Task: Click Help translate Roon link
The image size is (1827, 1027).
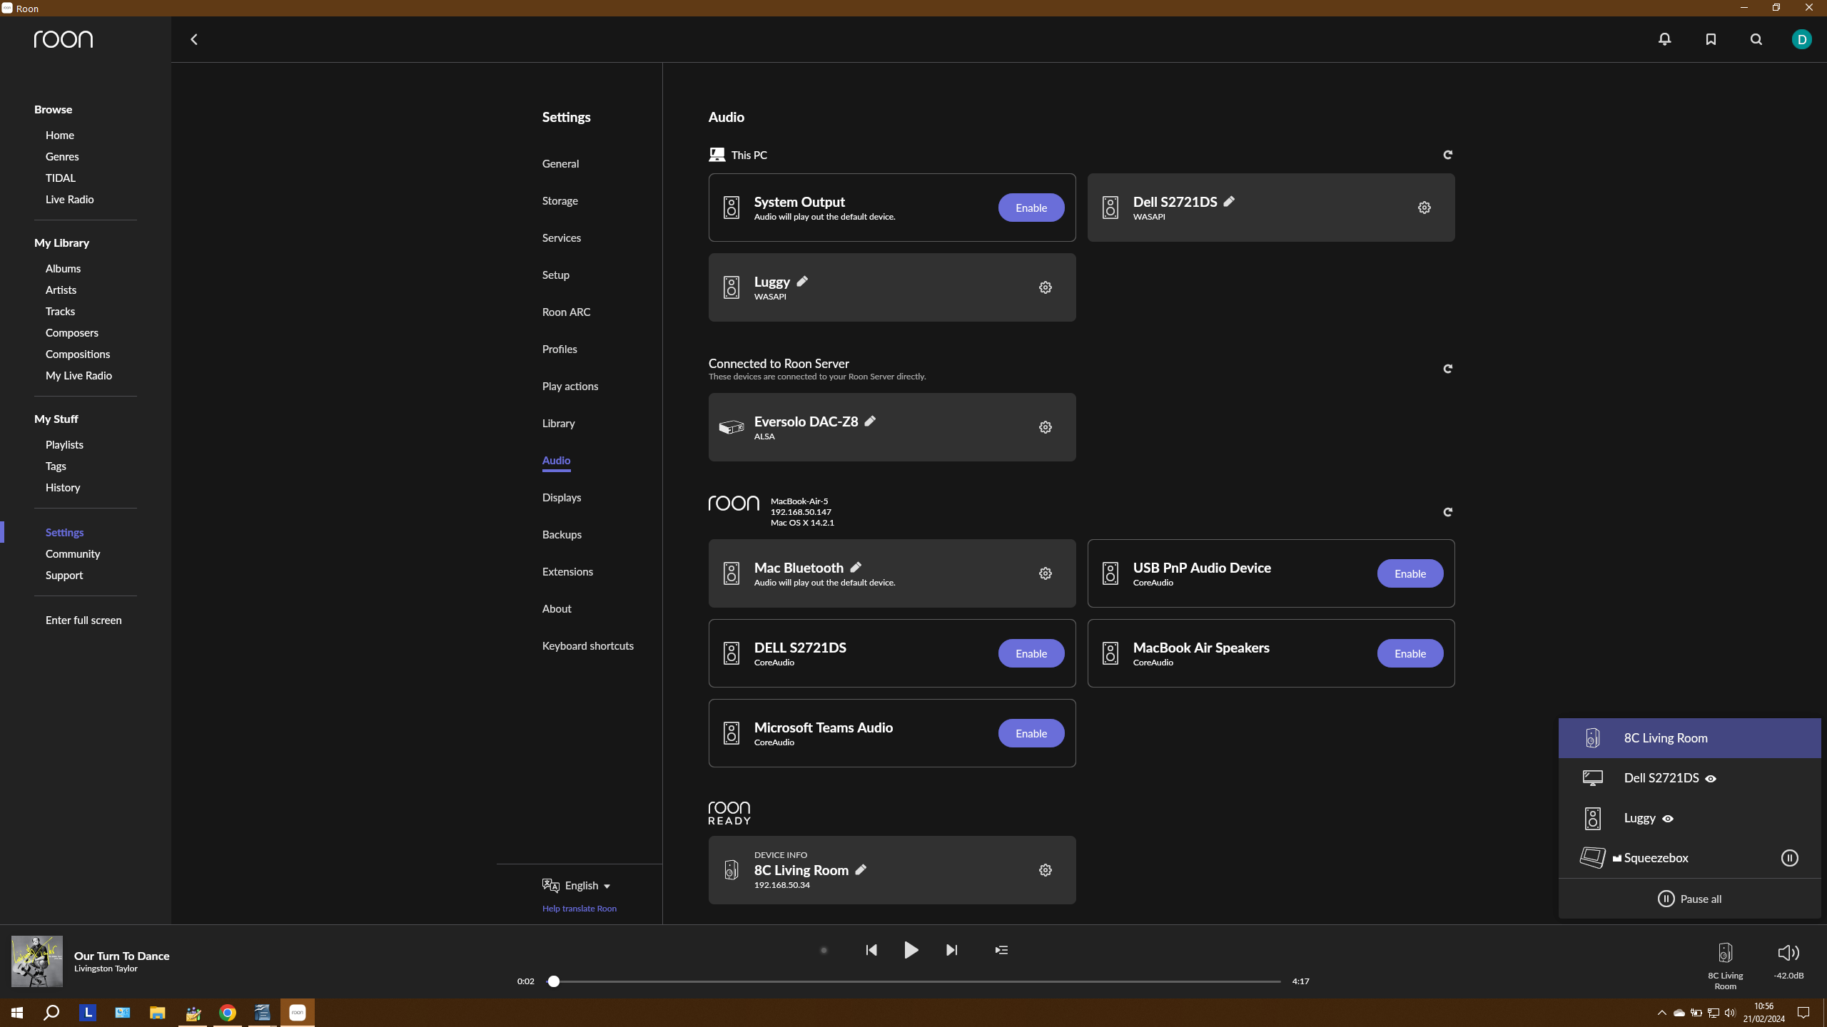Action: click(579, 908)
